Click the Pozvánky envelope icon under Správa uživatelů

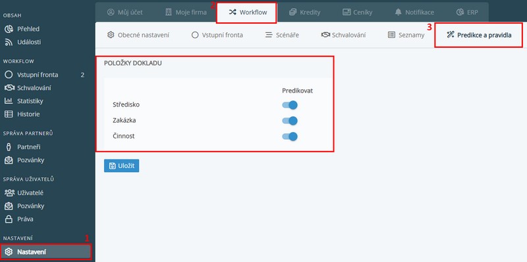coord(9,206)
